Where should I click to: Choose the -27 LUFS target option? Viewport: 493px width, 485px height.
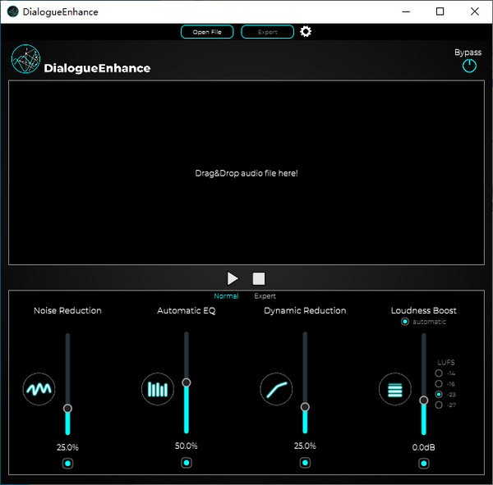pos(439,405)
